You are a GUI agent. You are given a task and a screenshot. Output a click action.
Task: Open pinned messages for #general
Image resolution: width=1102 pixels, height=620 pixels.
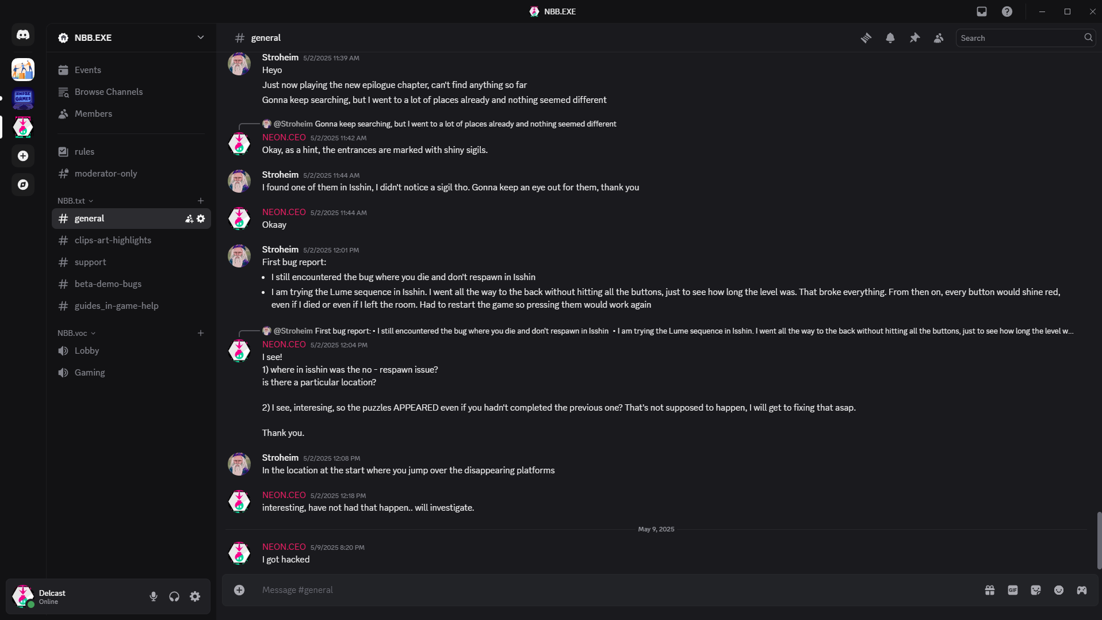[x=914, y=37]
